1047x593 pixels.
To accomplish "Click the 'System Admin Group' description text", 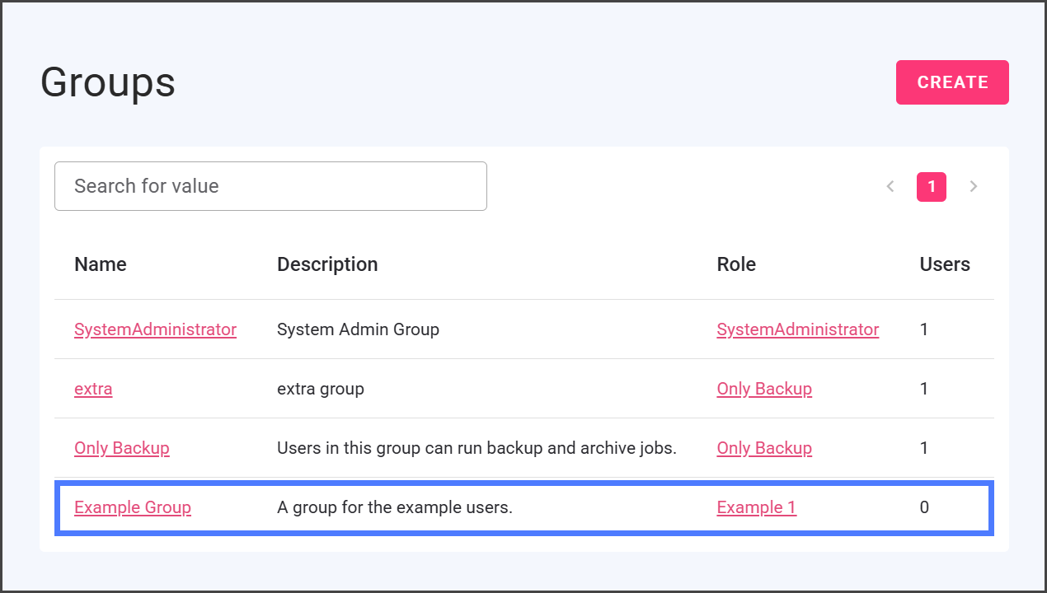I will (358, 329).
